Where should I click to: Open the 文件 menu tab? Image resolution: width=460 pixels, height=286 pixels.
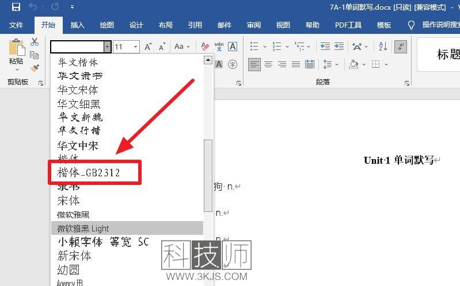(x=16, y=25)
